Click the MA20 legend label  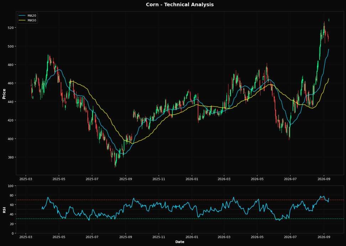tap(31, 16)
